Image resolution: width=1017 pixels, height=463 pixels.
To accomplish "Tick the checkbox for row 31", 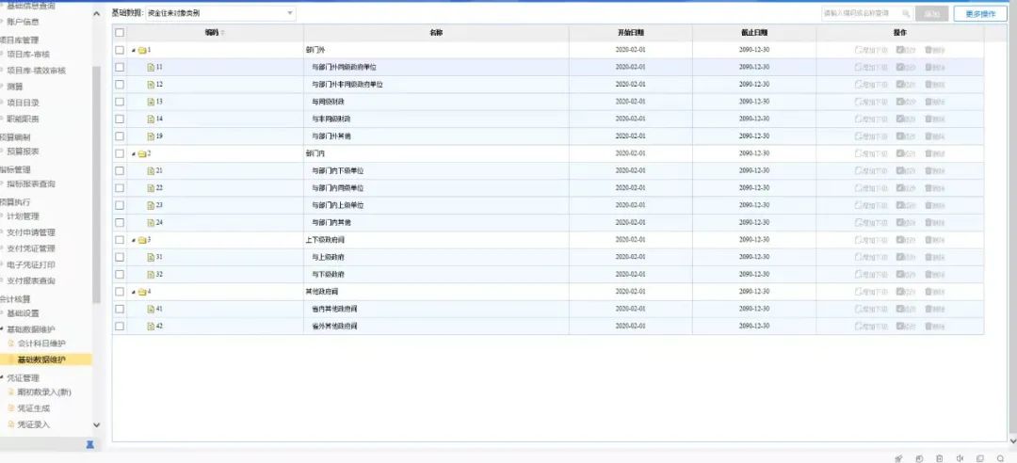I will pyautogui.click(x=120, y=257).
